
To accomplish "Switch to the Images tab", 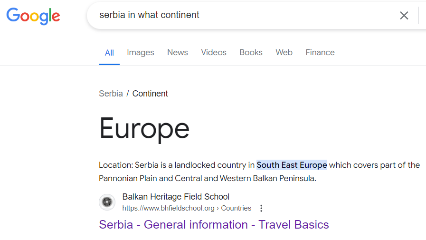I will click(x=141, y=53).
